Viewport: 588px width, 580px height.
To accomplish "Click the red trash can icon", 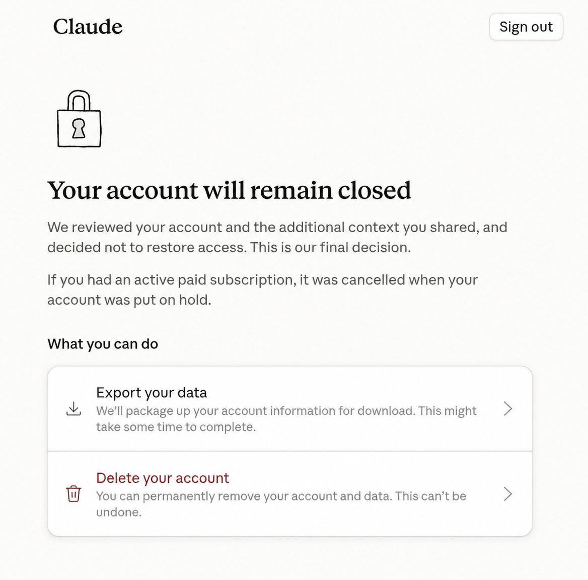I will point(73,493).
